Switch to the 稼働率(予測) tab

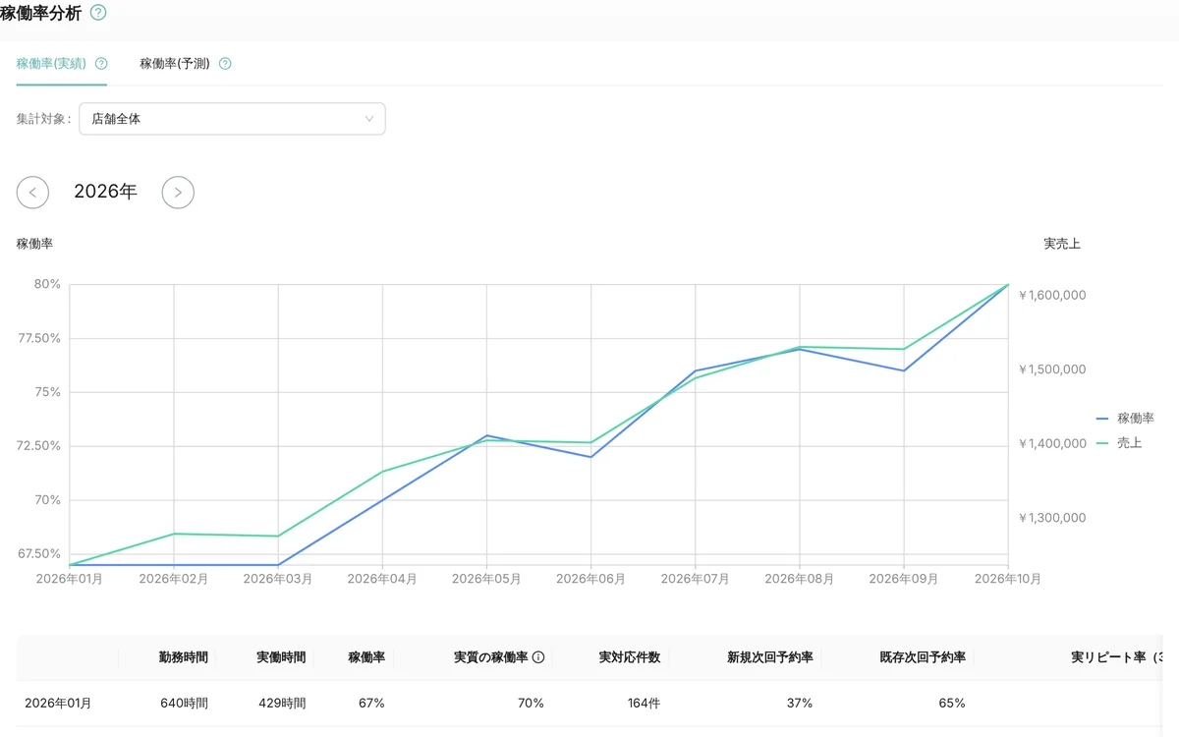175,64
